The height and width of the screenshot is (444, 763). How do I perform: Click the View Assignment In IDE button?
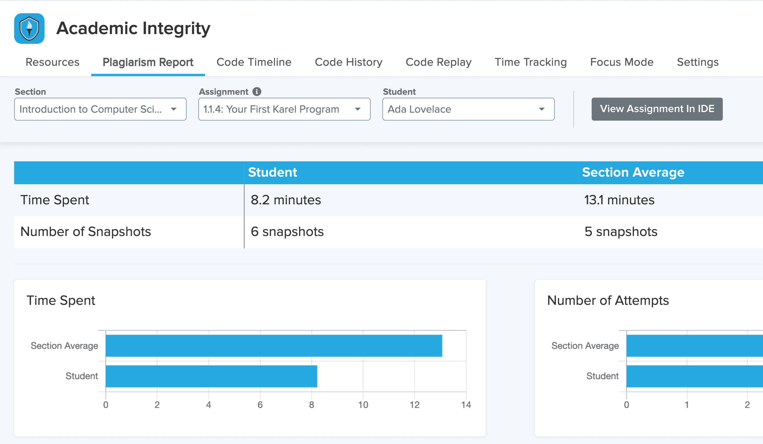[657, 109]
